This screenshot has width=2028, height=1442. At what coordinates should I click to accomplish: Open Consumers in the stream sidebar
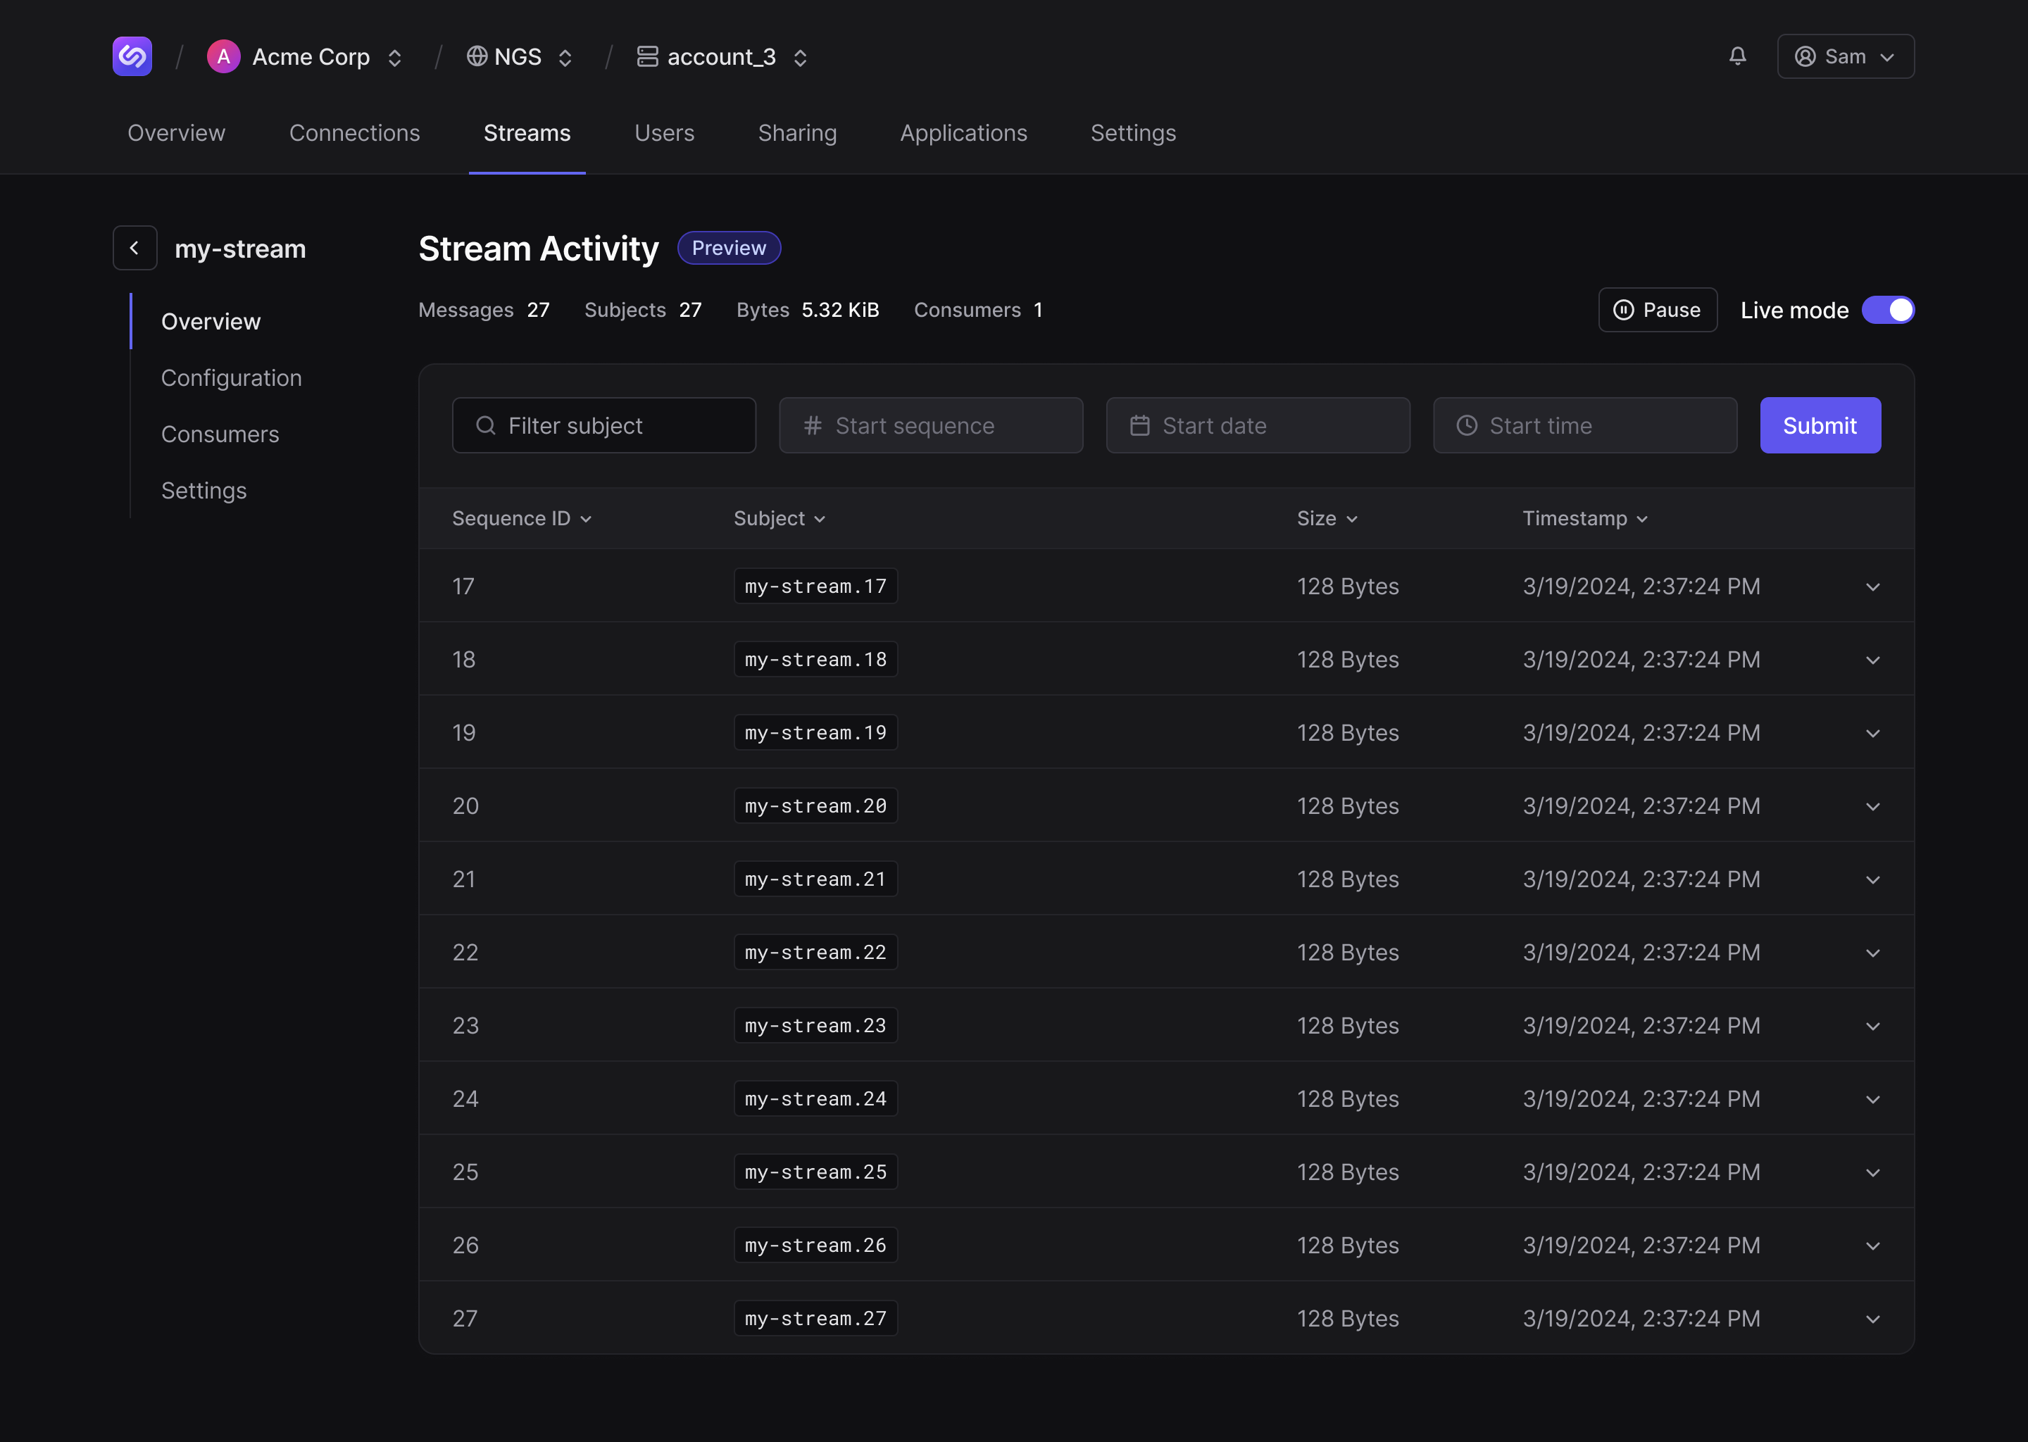220,434
